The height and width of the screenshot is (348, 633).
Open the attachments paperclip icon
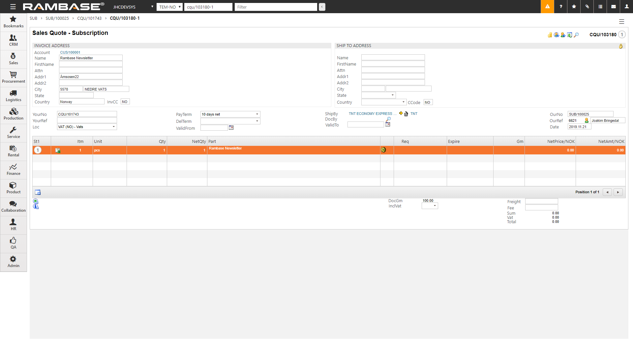click(x=587, y=7)
